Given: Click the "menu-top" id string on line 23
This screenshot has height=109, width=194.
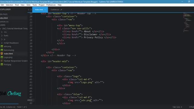Looking at the screenshot, I should point(74,25).
